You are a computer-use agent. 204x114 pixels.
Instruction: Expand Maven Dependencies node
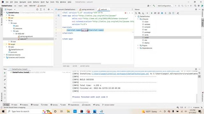tap(138, 48)
